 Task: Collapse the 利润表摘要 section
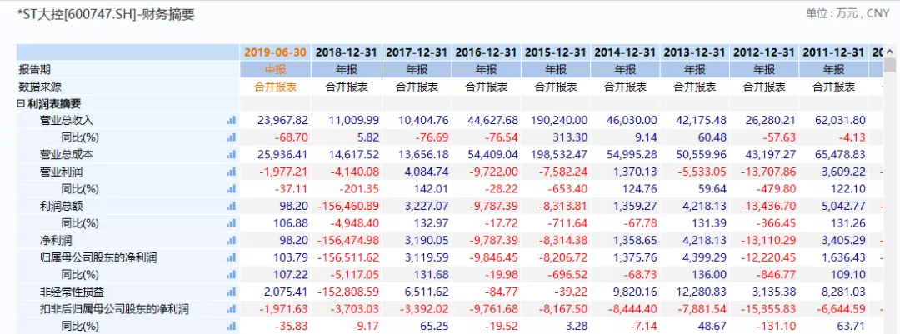coord(21,104)
